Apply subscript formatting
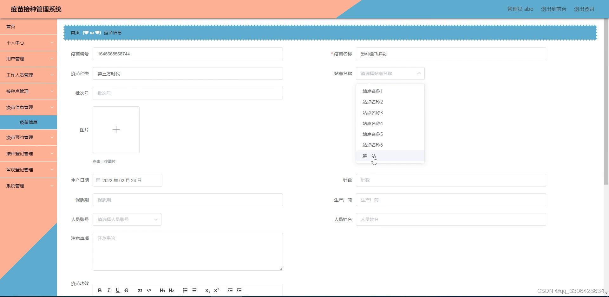 point(208,290)
